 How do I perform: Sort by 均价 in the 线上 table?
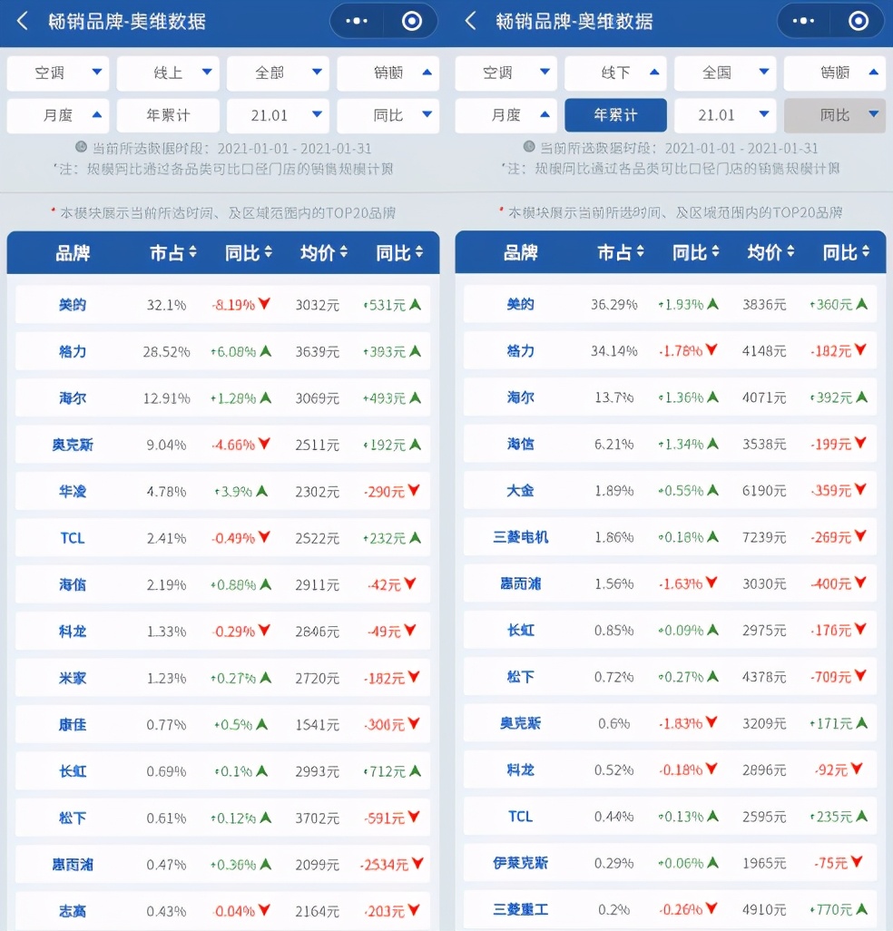tap(323, 253)
